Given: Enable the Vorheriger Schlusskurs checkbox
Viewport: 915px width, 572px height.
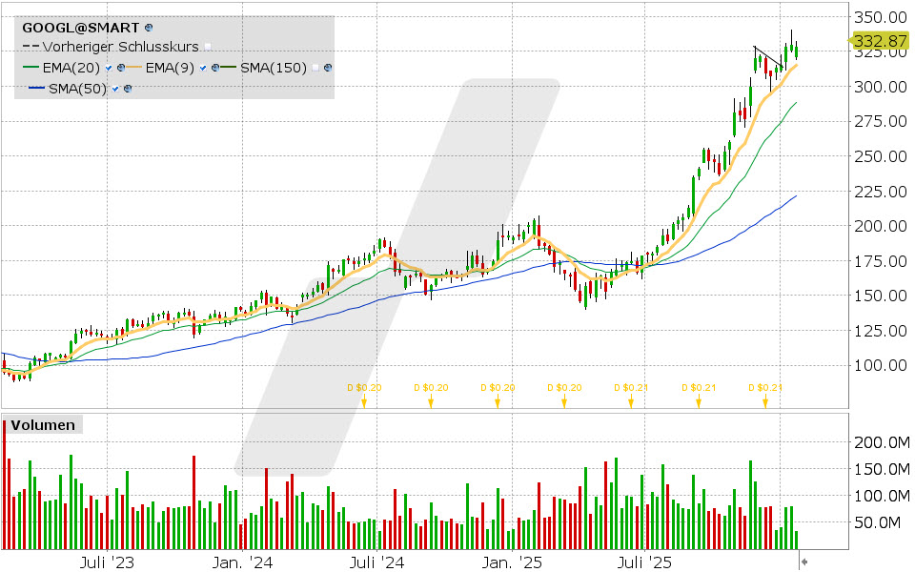Looking at the screenshot, I should click(x=208, y=47).
